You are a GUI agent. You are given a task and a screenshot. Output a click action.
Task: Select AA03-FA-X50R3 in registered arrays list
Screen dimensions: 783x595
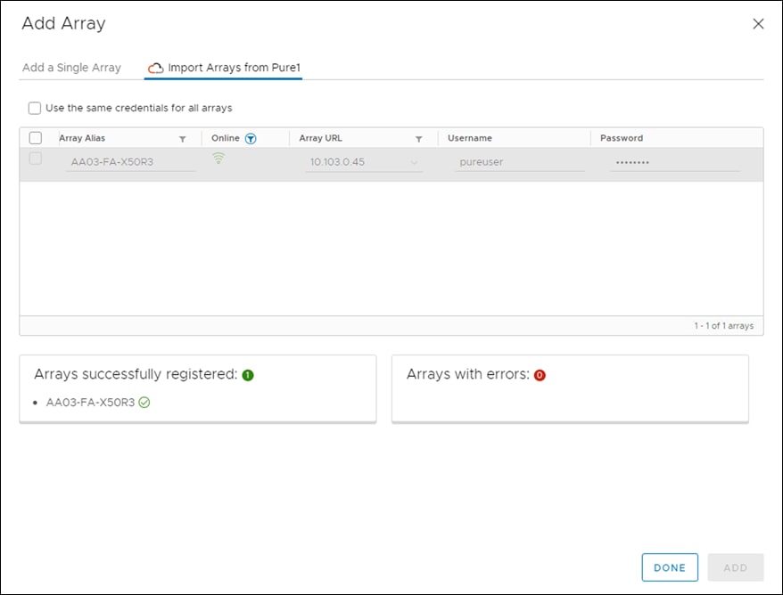tap(89, 403)
